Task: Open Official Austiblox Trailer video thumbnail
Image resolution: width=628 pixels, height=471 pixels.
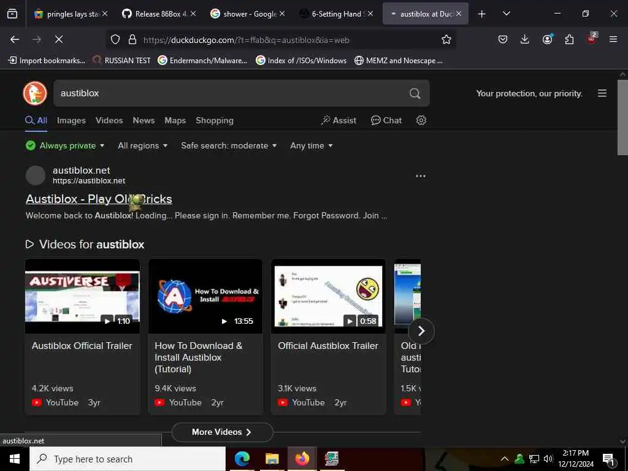Action: click(x=329, y=296)
